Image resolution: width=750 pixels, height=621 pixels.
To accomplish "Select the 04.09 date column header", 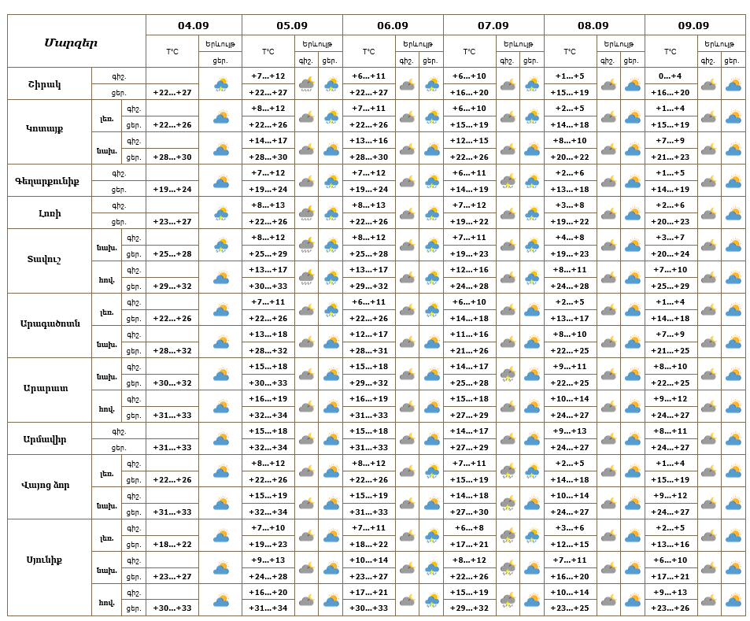I will tap(194, 25).
